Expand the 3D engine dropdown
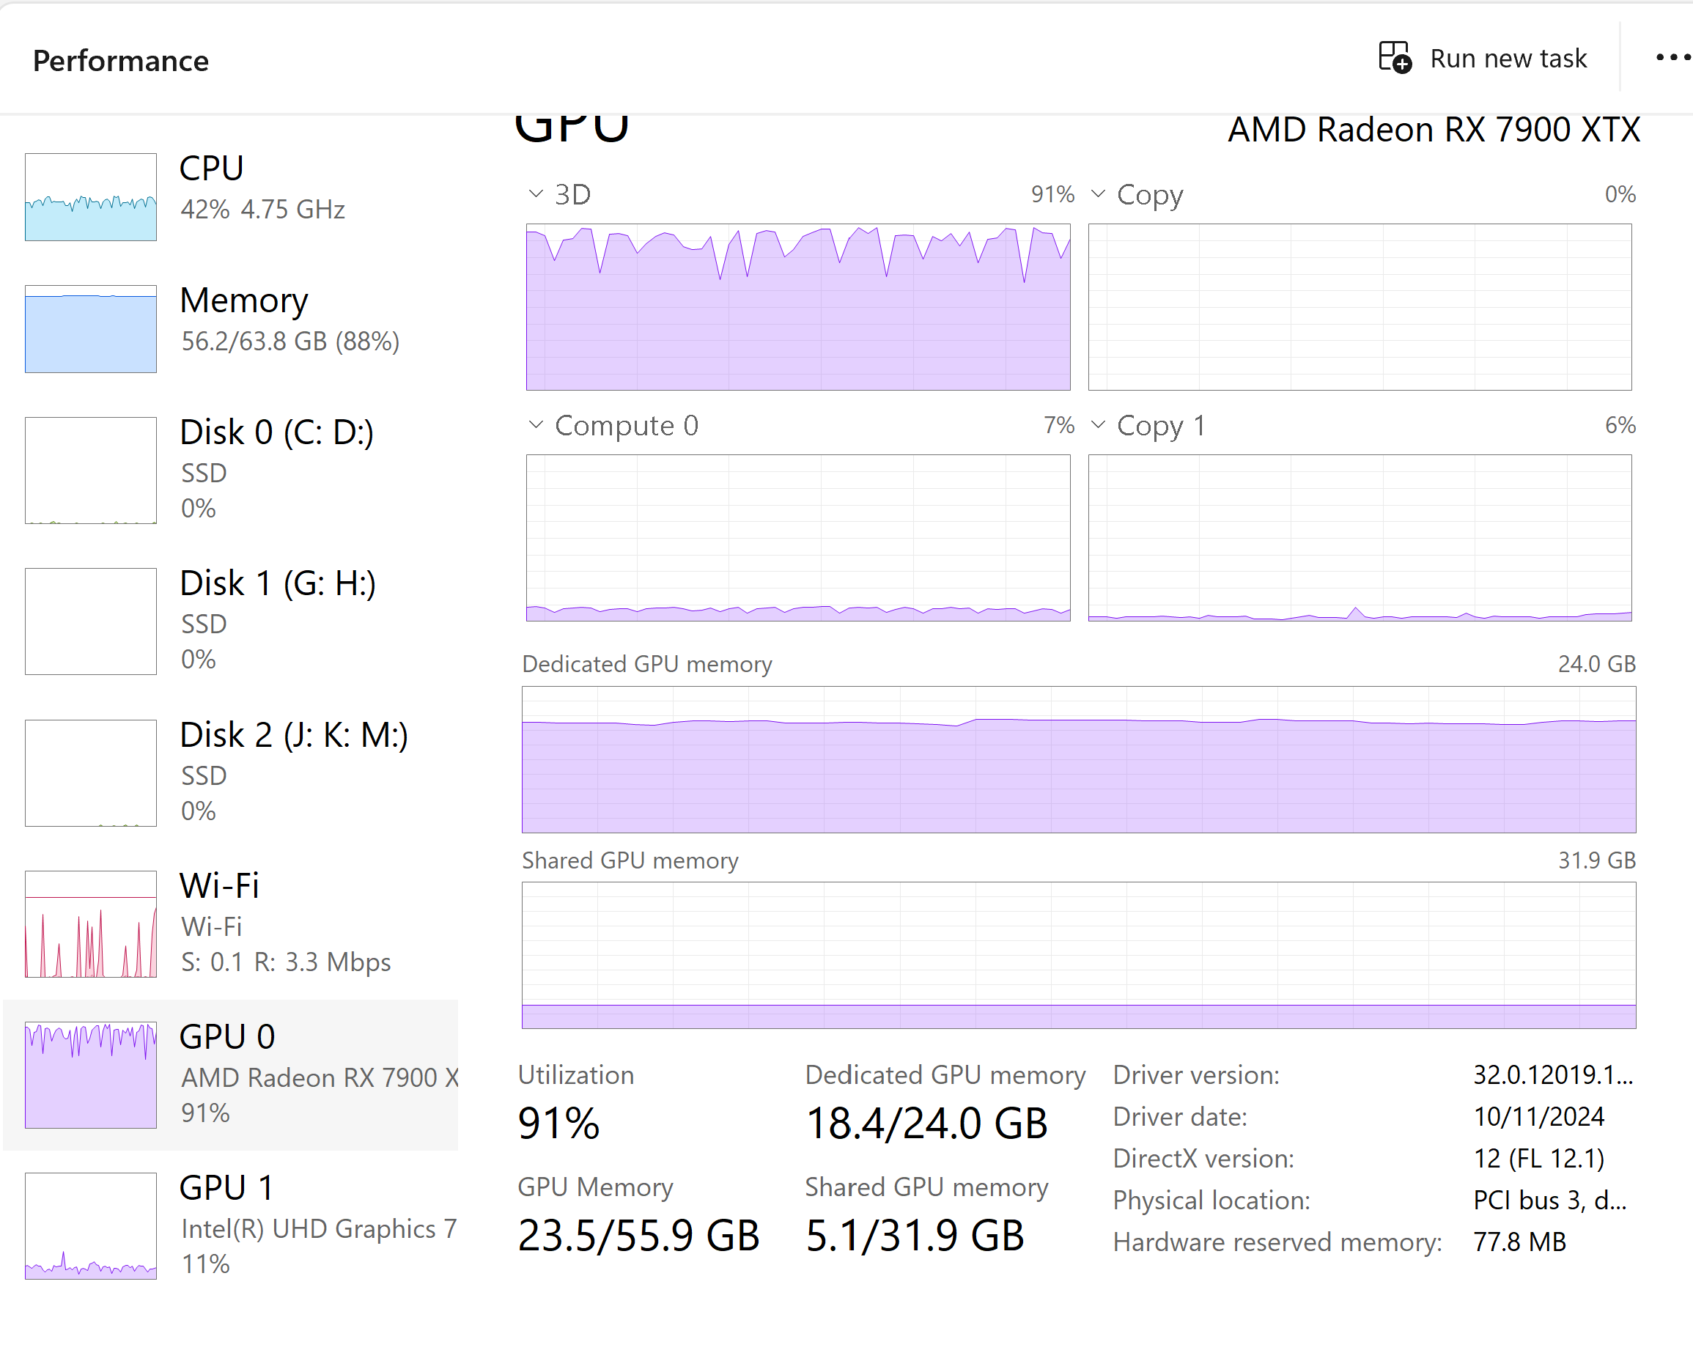This screenshot has height=1361, width=1693. click(535, 193)
